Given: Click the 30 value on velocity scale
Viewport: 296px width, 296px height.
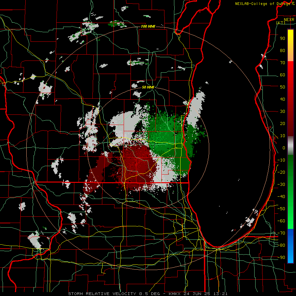Looking at the screenshot, I should [283, 111].
